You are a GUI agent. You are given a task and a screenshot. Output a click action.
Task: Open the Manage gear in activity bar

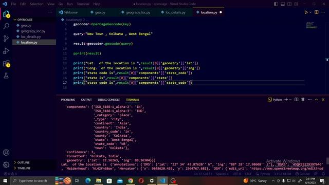[6, 165]
